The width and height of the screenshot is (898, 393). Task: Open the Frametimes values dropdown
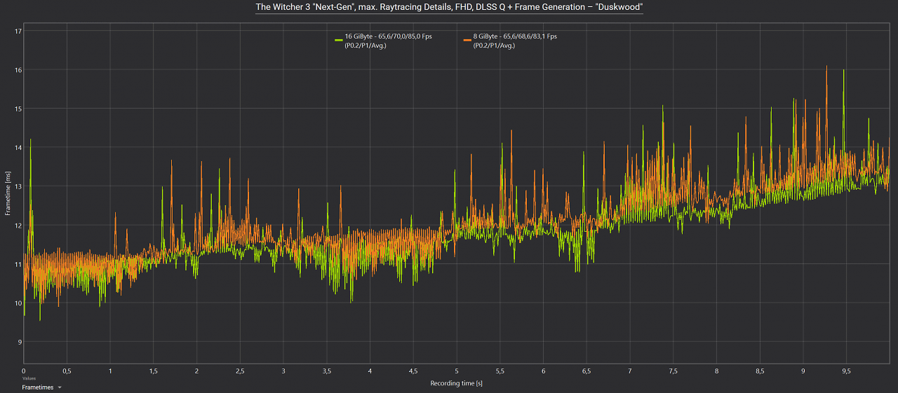click(41, 387)
